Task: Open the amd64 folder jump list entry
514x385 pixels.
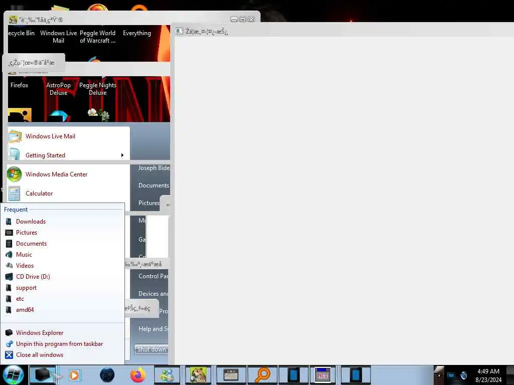Action: 25,310
